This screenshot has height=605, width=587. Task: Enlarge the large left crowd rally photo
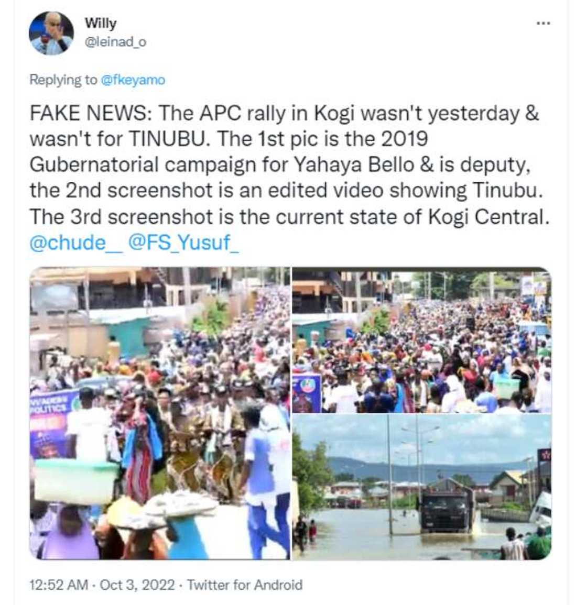click(x=160, y=413)
